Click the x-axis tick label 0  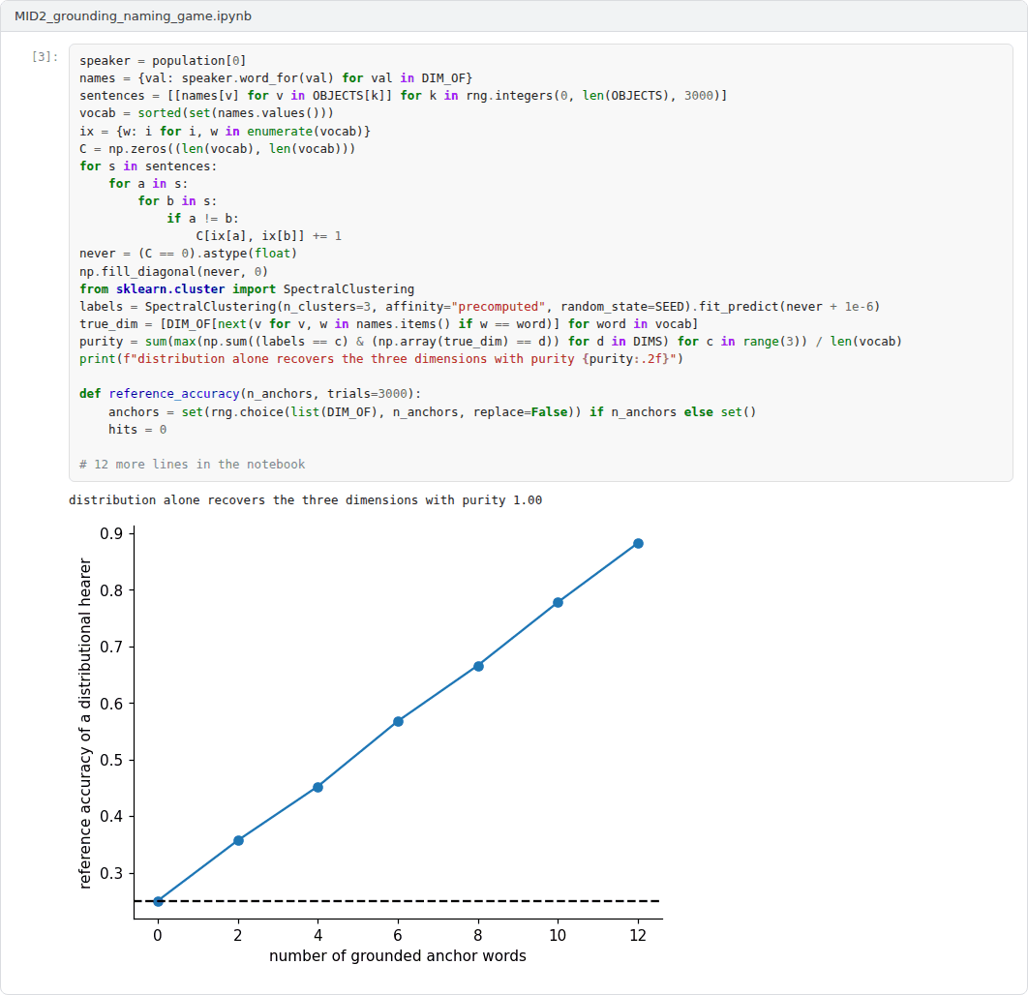point(158,935)
